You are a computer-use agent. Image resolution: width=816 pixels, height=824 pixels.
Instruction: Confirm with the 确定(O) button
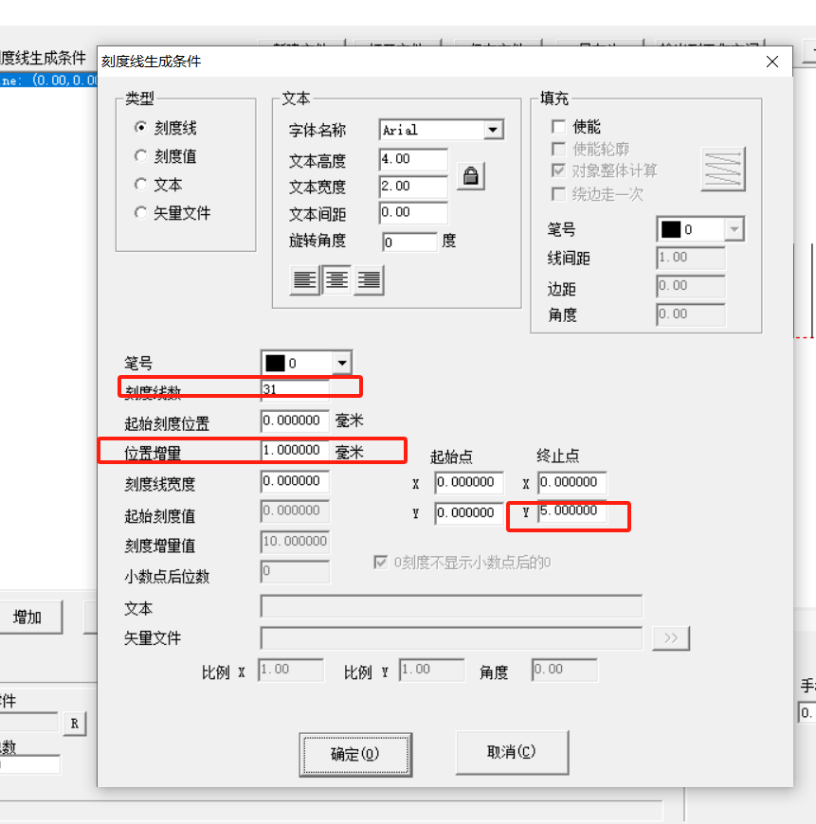pos(355,754)
